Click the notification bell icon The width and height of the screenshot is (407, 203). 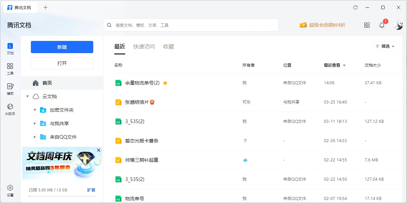382,25
